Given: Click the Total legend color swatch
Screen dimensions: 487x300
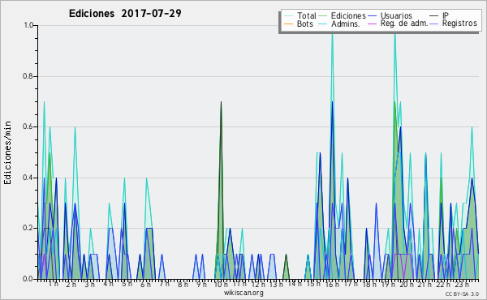Looking at the screenshot, I should [288, 15].
